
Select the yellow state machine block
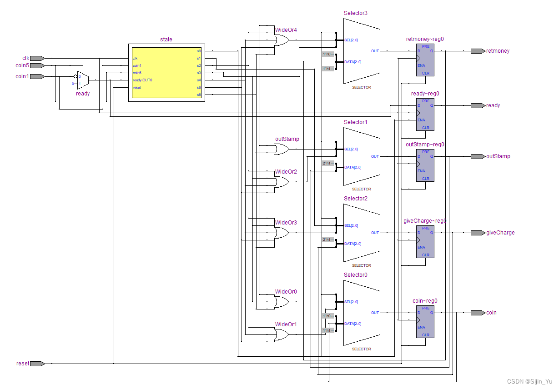click(x=166, y=73)
